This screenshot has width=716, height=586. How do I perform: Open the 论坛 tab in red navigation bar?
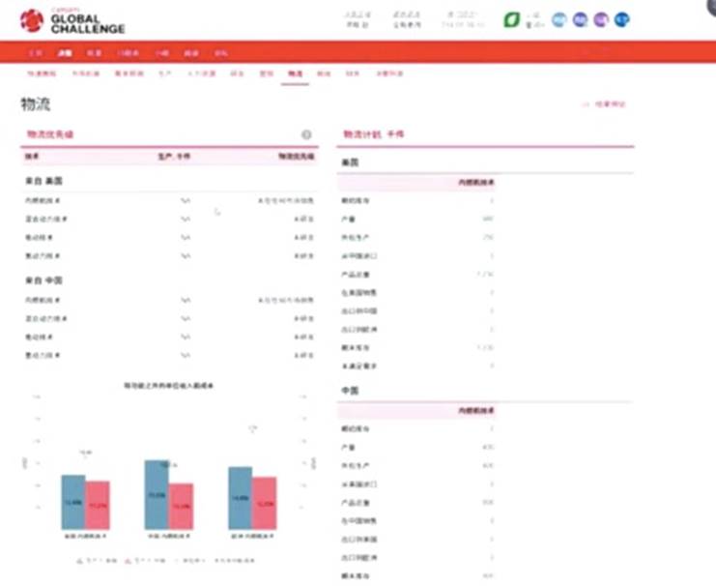tap(192, 53)
